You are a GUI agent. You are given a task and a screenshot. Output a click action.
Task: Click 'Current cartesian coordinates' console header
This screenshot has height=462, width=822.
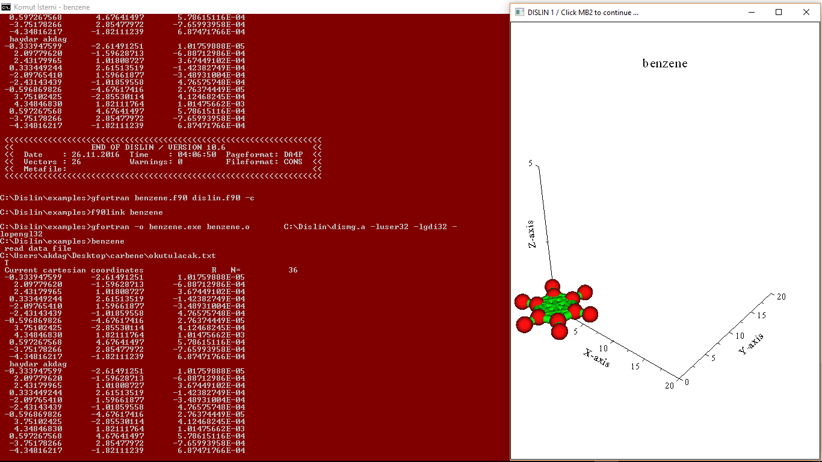[x=74, y=270]
